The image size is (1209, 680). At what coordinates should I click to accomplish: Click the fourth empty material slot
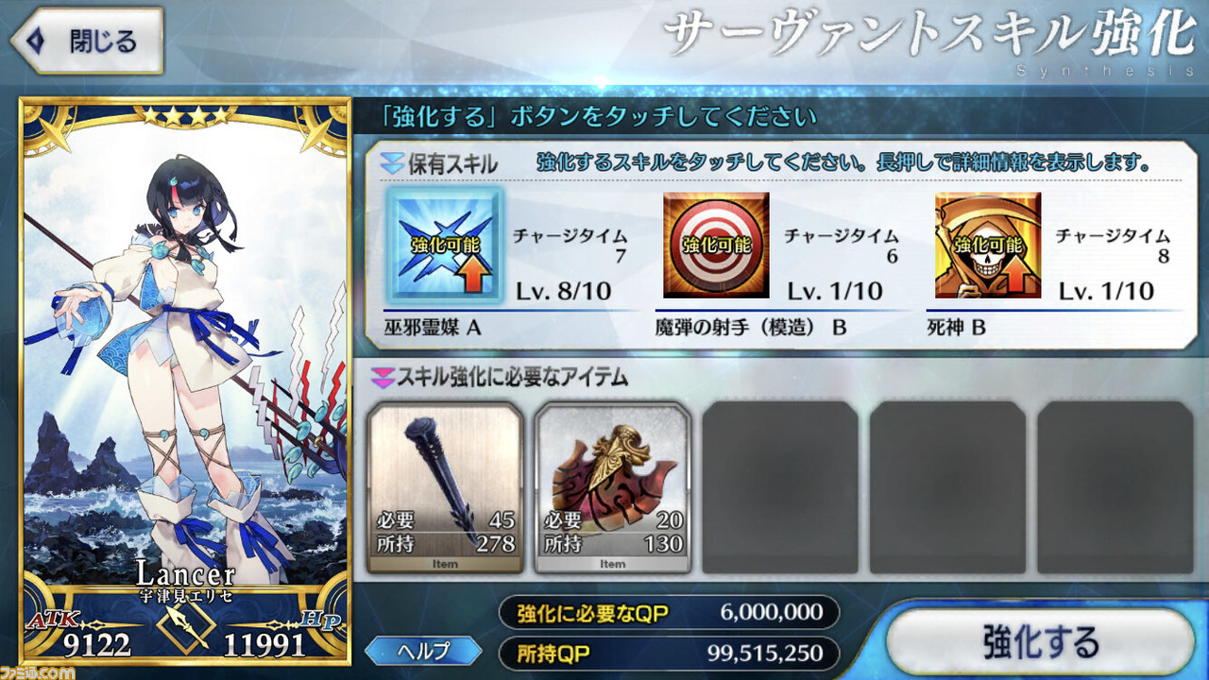pyautogui.click(x=948, y=487)
